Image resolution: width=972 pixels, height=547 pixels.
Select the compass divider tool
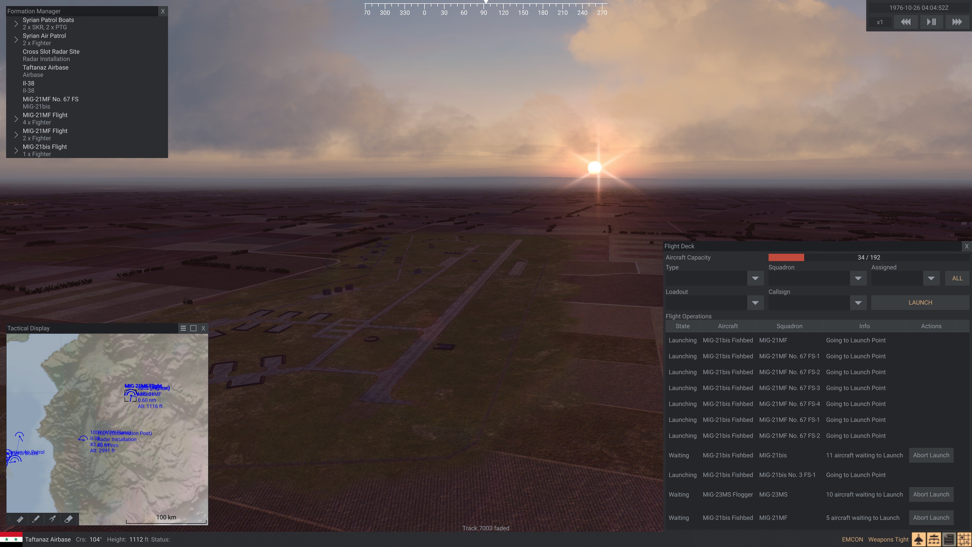click(52, 519)
